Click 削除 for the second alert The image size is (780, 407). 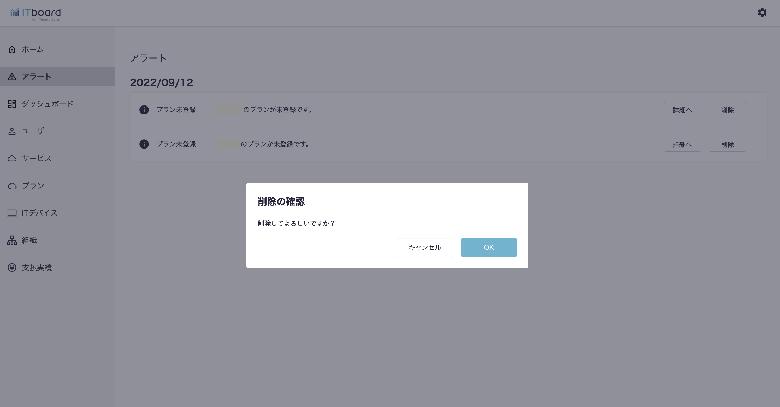(x=727, y=144)
